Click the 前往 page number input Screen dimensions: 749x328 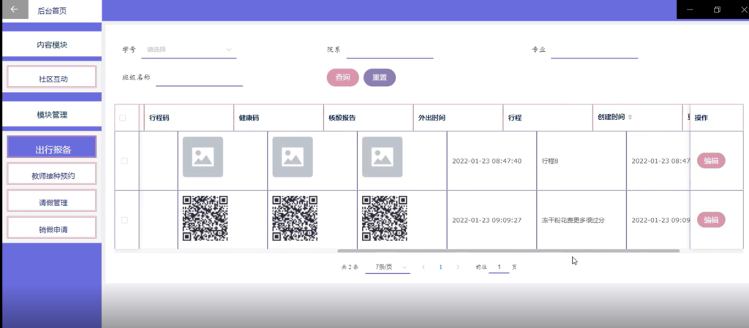(x=499, y=267)
